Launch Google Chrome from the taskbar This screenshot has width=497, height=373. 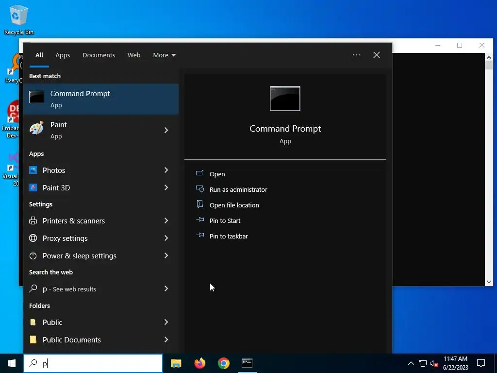223,363
